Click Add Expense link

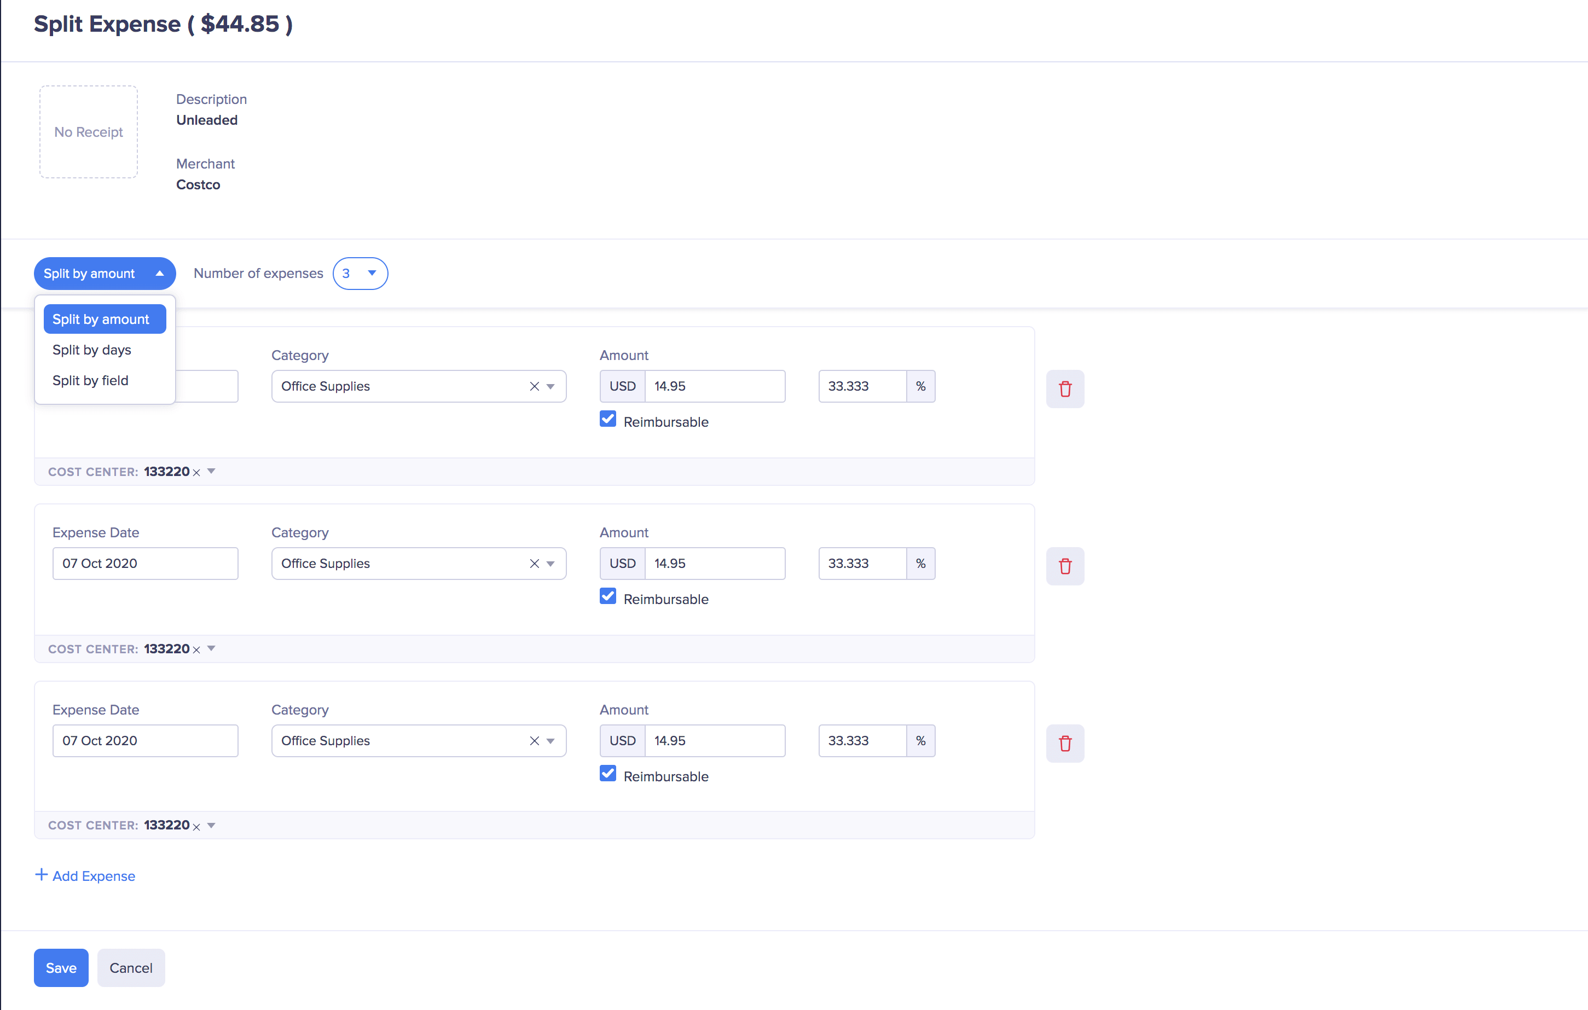pyautogui.click(x=85, y=875)
